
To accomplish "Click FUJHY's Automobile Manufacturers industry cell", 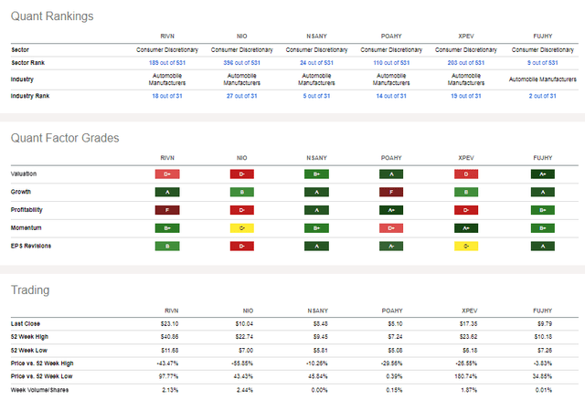I will (542, 79).
